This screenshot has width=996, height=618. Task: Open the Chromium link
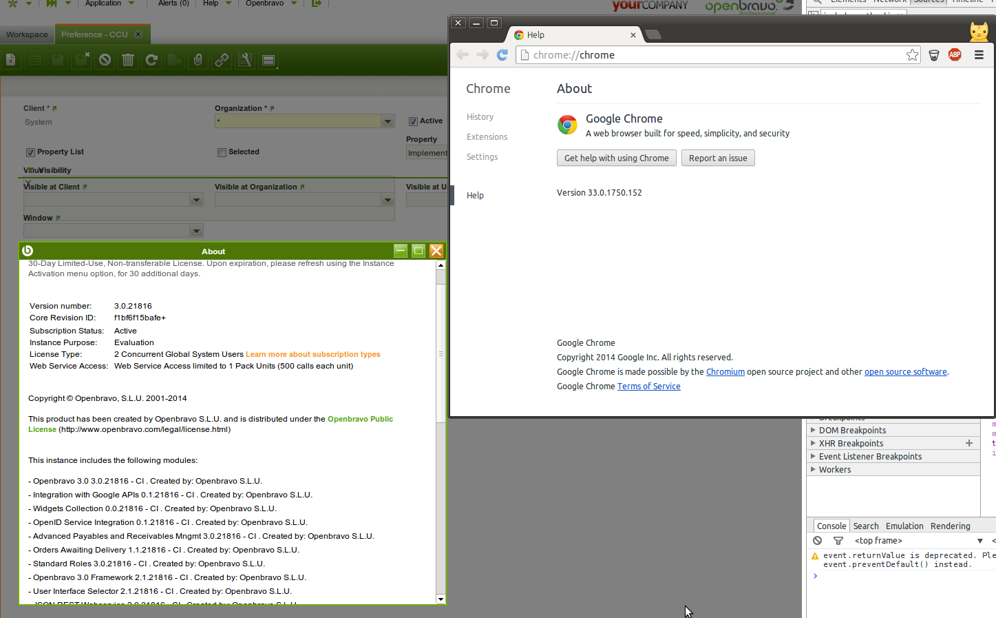725,372
